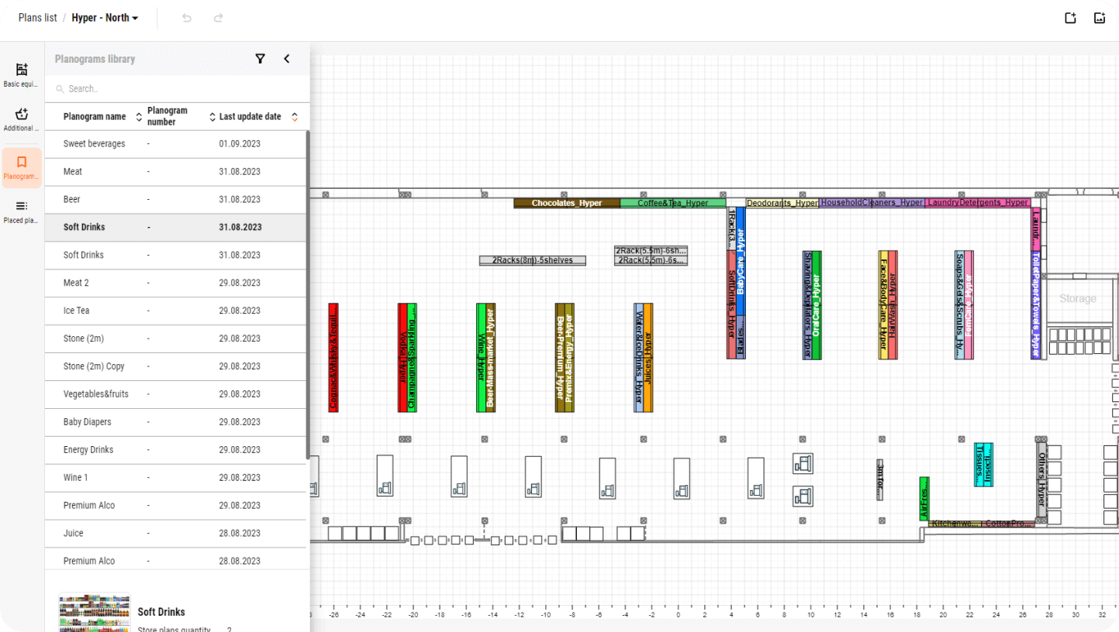Sort by Planogram name column
Image resolution: width=1119 pixels, height=632 pixels.
(139, 117)
